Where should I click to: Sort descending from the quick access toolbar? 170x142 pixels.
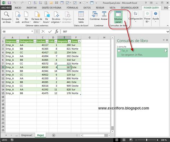41,2
